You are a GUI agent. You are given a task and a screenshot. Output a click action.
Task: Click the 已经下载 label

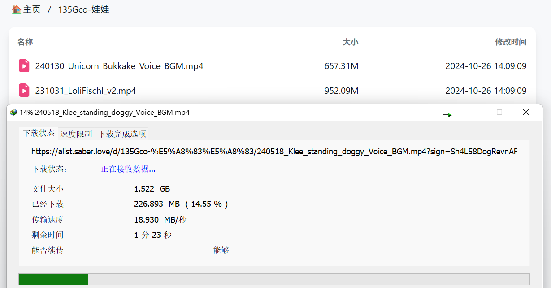coord(48,204)
